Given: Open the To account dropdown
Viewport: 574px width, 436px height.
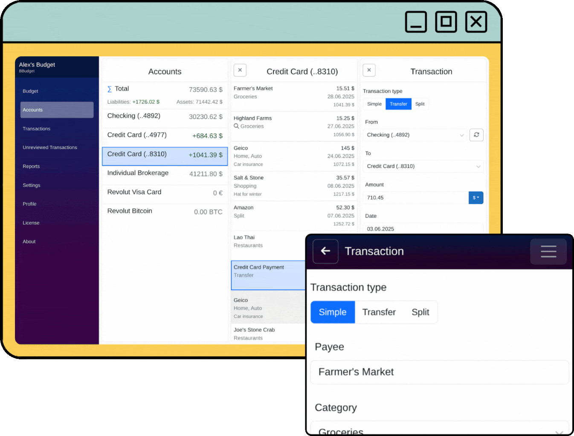Looking at the screenshot, I should coord(423,166).
